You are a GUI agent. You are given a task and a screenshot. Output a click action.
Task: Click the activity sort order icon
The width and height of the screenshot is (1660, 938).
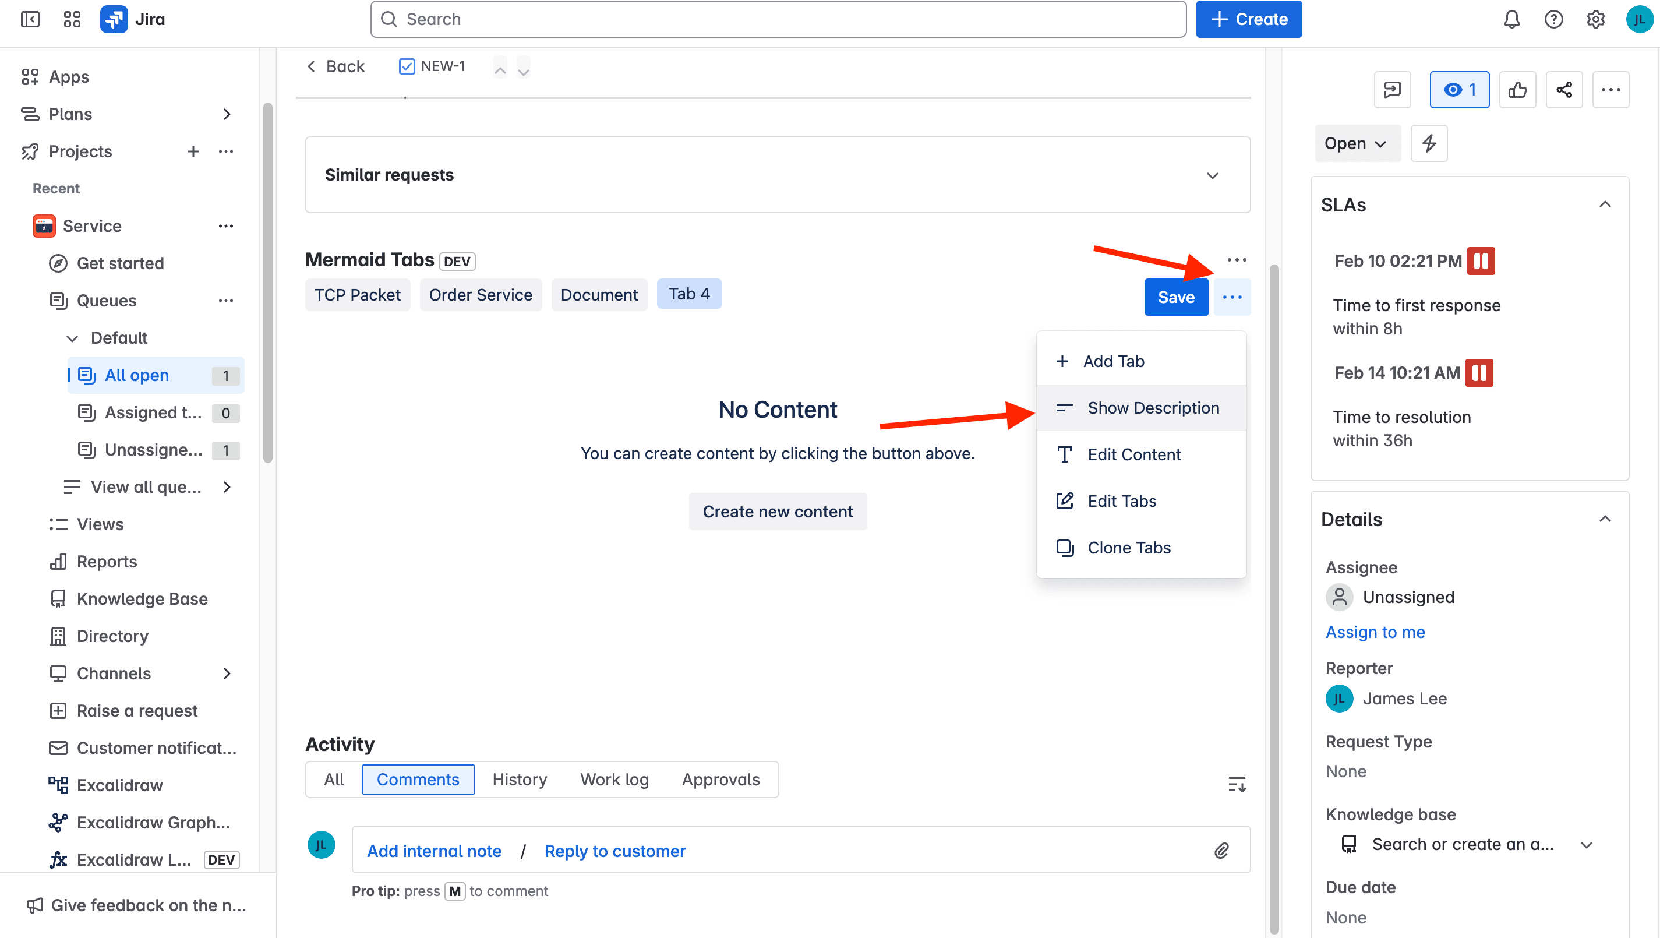tap(1237, 785)
